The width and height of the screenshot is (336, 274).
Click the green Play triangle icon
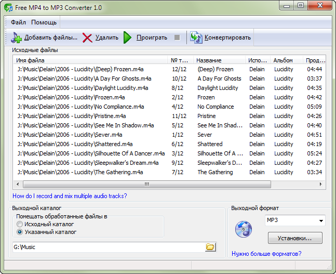(x=128, y=37)
